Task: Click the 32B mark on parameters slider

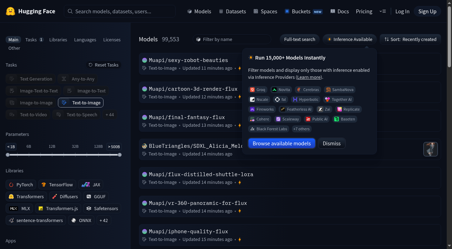Action: pos(75,146)
